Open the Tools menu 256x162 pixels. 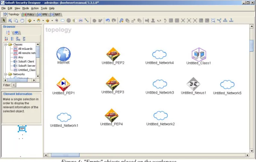44,8
